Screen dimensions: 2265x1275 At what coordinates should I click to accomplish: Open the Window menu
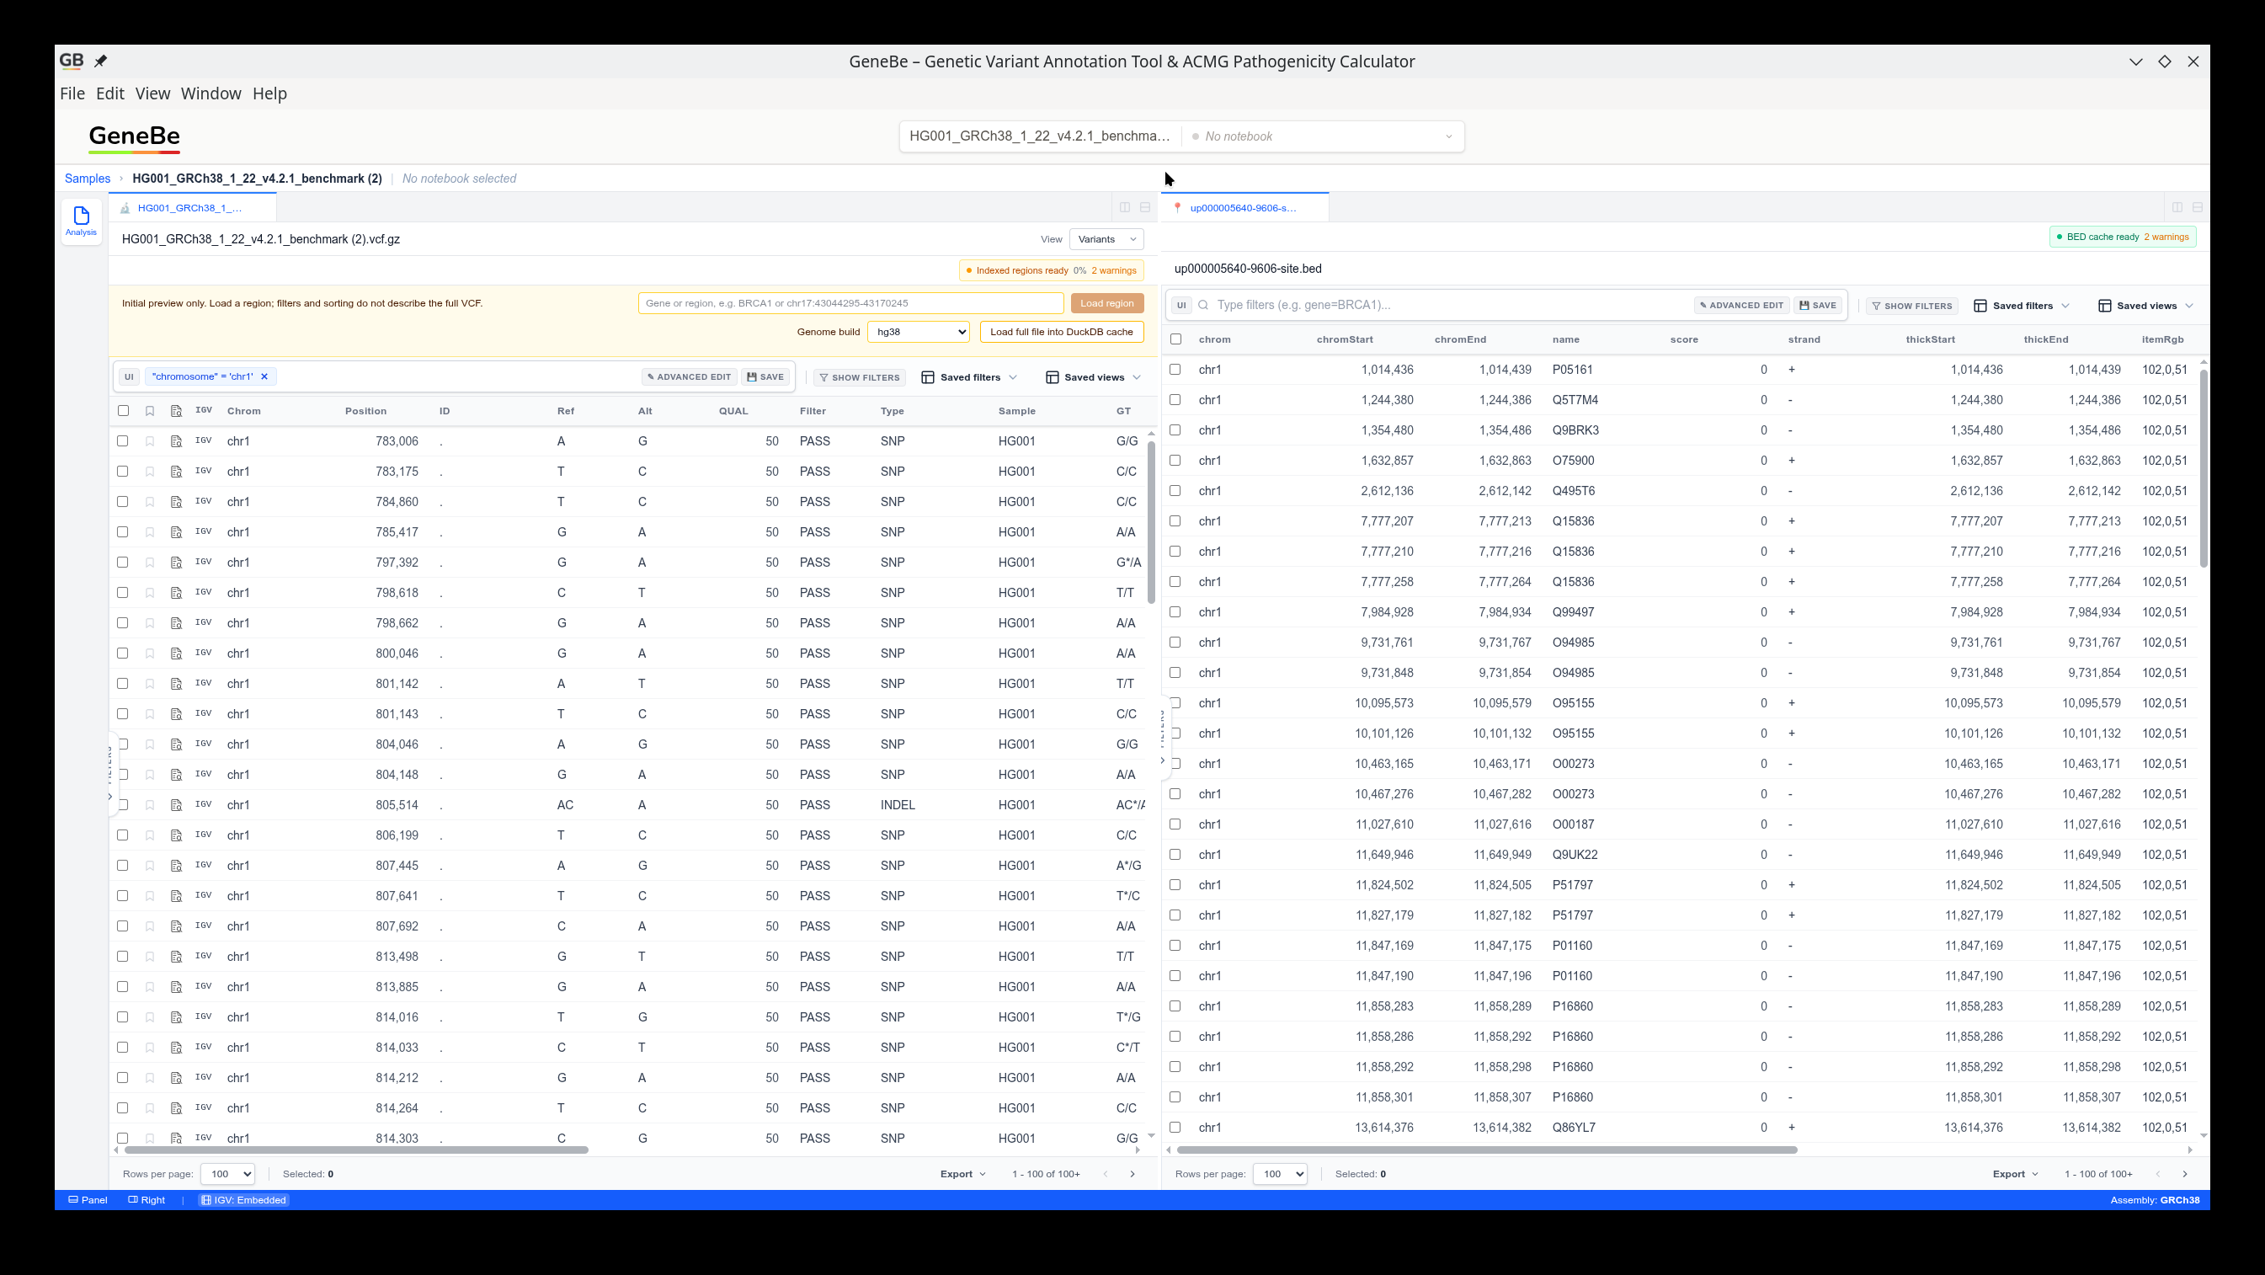(x=211, y=93)
